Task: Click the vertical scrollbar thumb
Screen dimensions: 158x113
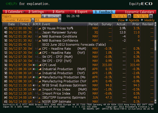Action: point(155,45)
